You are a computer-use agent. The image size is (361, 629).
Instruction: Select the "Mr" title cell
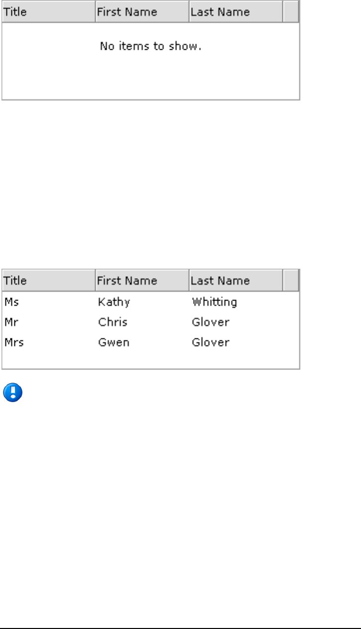pyautogui.click(x=11, y=322)
